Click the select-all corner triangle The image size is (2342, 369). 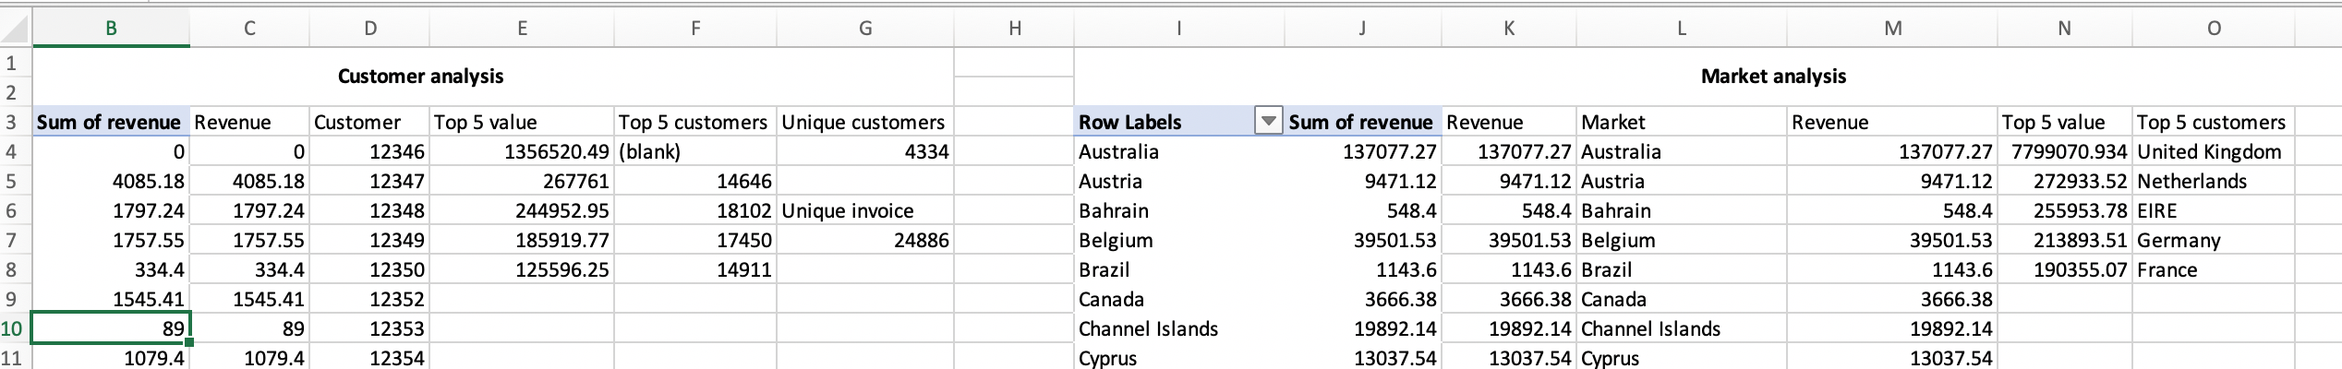(x=17, y=30)
